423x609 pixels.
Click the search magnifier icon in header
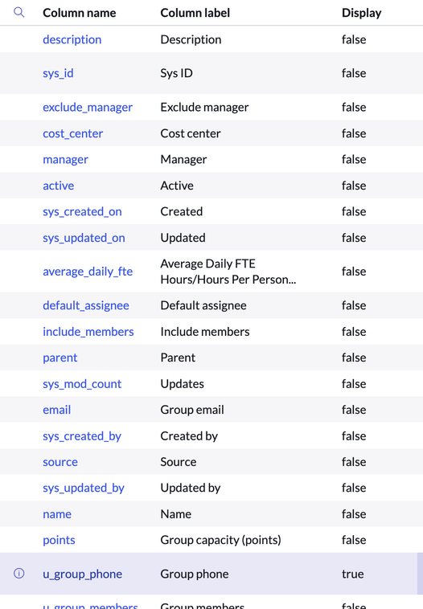pos(18,12)
